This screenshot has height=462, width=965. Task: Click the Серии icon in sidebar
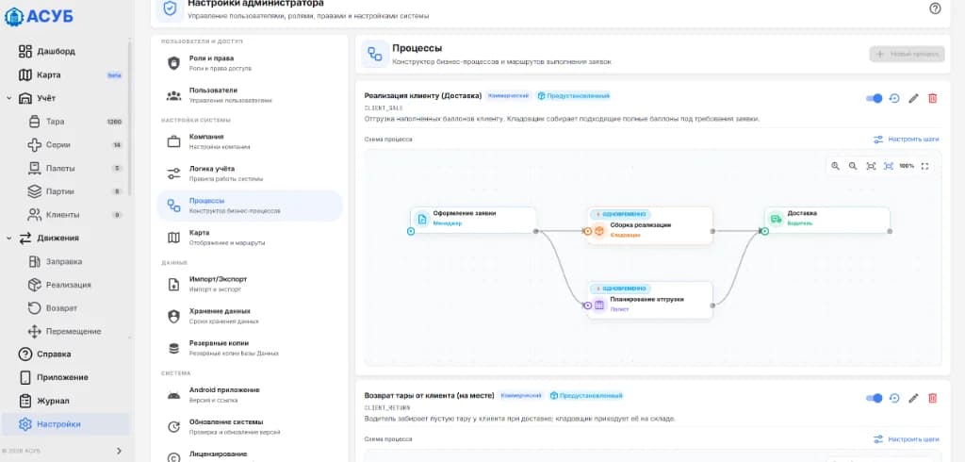tap(35, 145)
